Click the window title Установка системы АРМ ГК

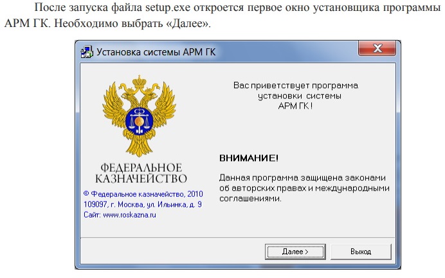click(156, 52)
